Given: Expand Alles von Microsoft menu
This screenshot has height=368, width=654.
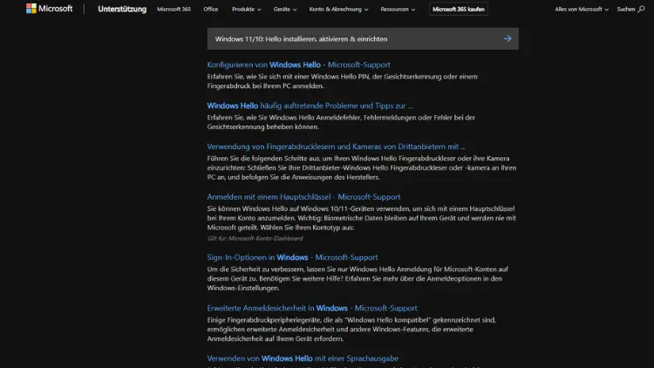Looking at the screenshot, I should pyautogui.click(x=582, y=9).
